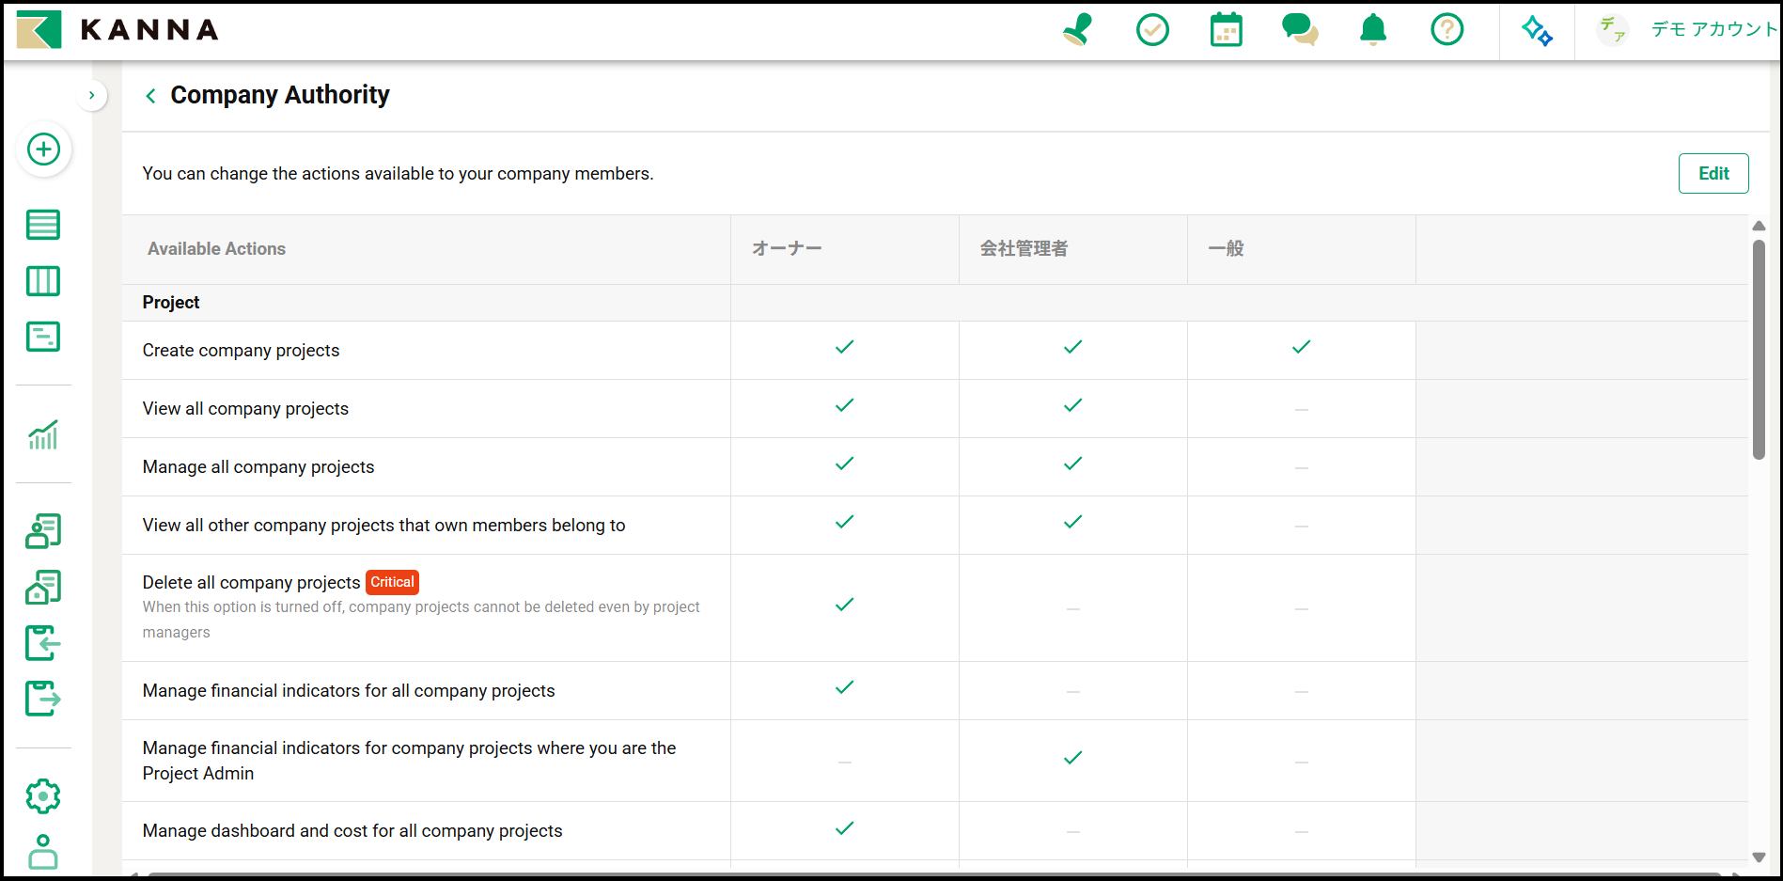Select the 会社管理者 column header

coord(1024,249)
